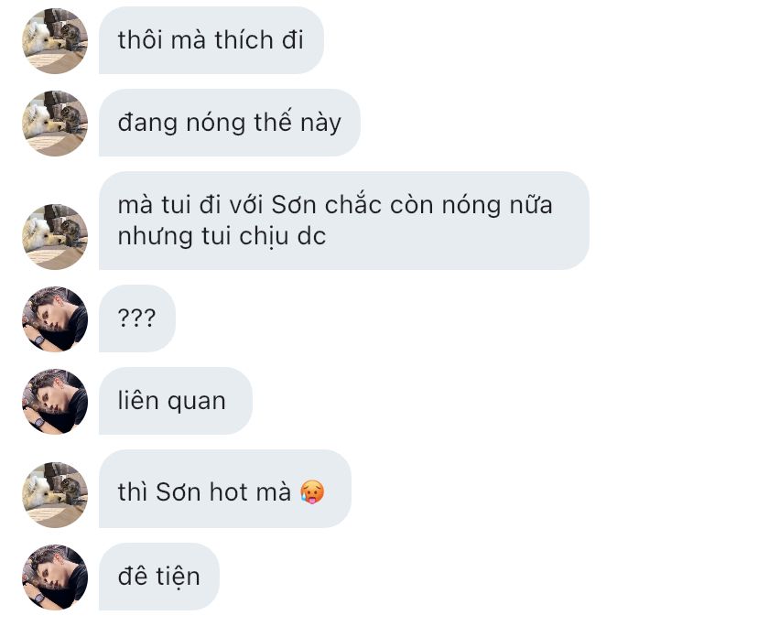Click the "đê tiện" message bubble
Viewport: 758px width, 626px height.
(159, 577)
